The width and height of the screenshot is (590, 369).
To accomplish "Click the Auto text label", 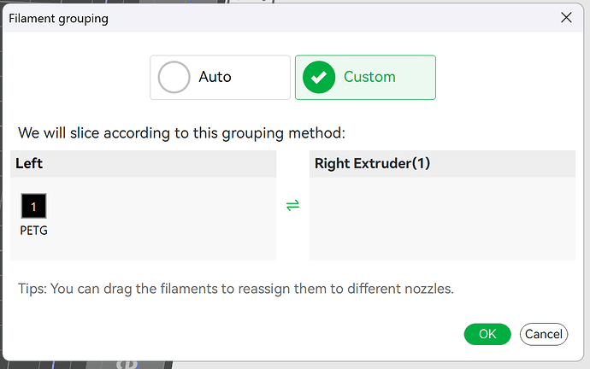I will tap(215, 77).
